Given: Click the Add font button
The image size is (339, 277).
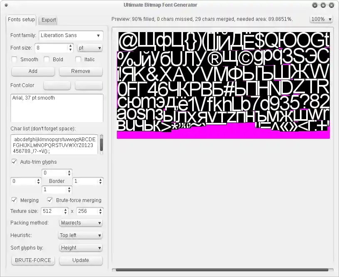Looking at the screenshot, I should [33, 71].
